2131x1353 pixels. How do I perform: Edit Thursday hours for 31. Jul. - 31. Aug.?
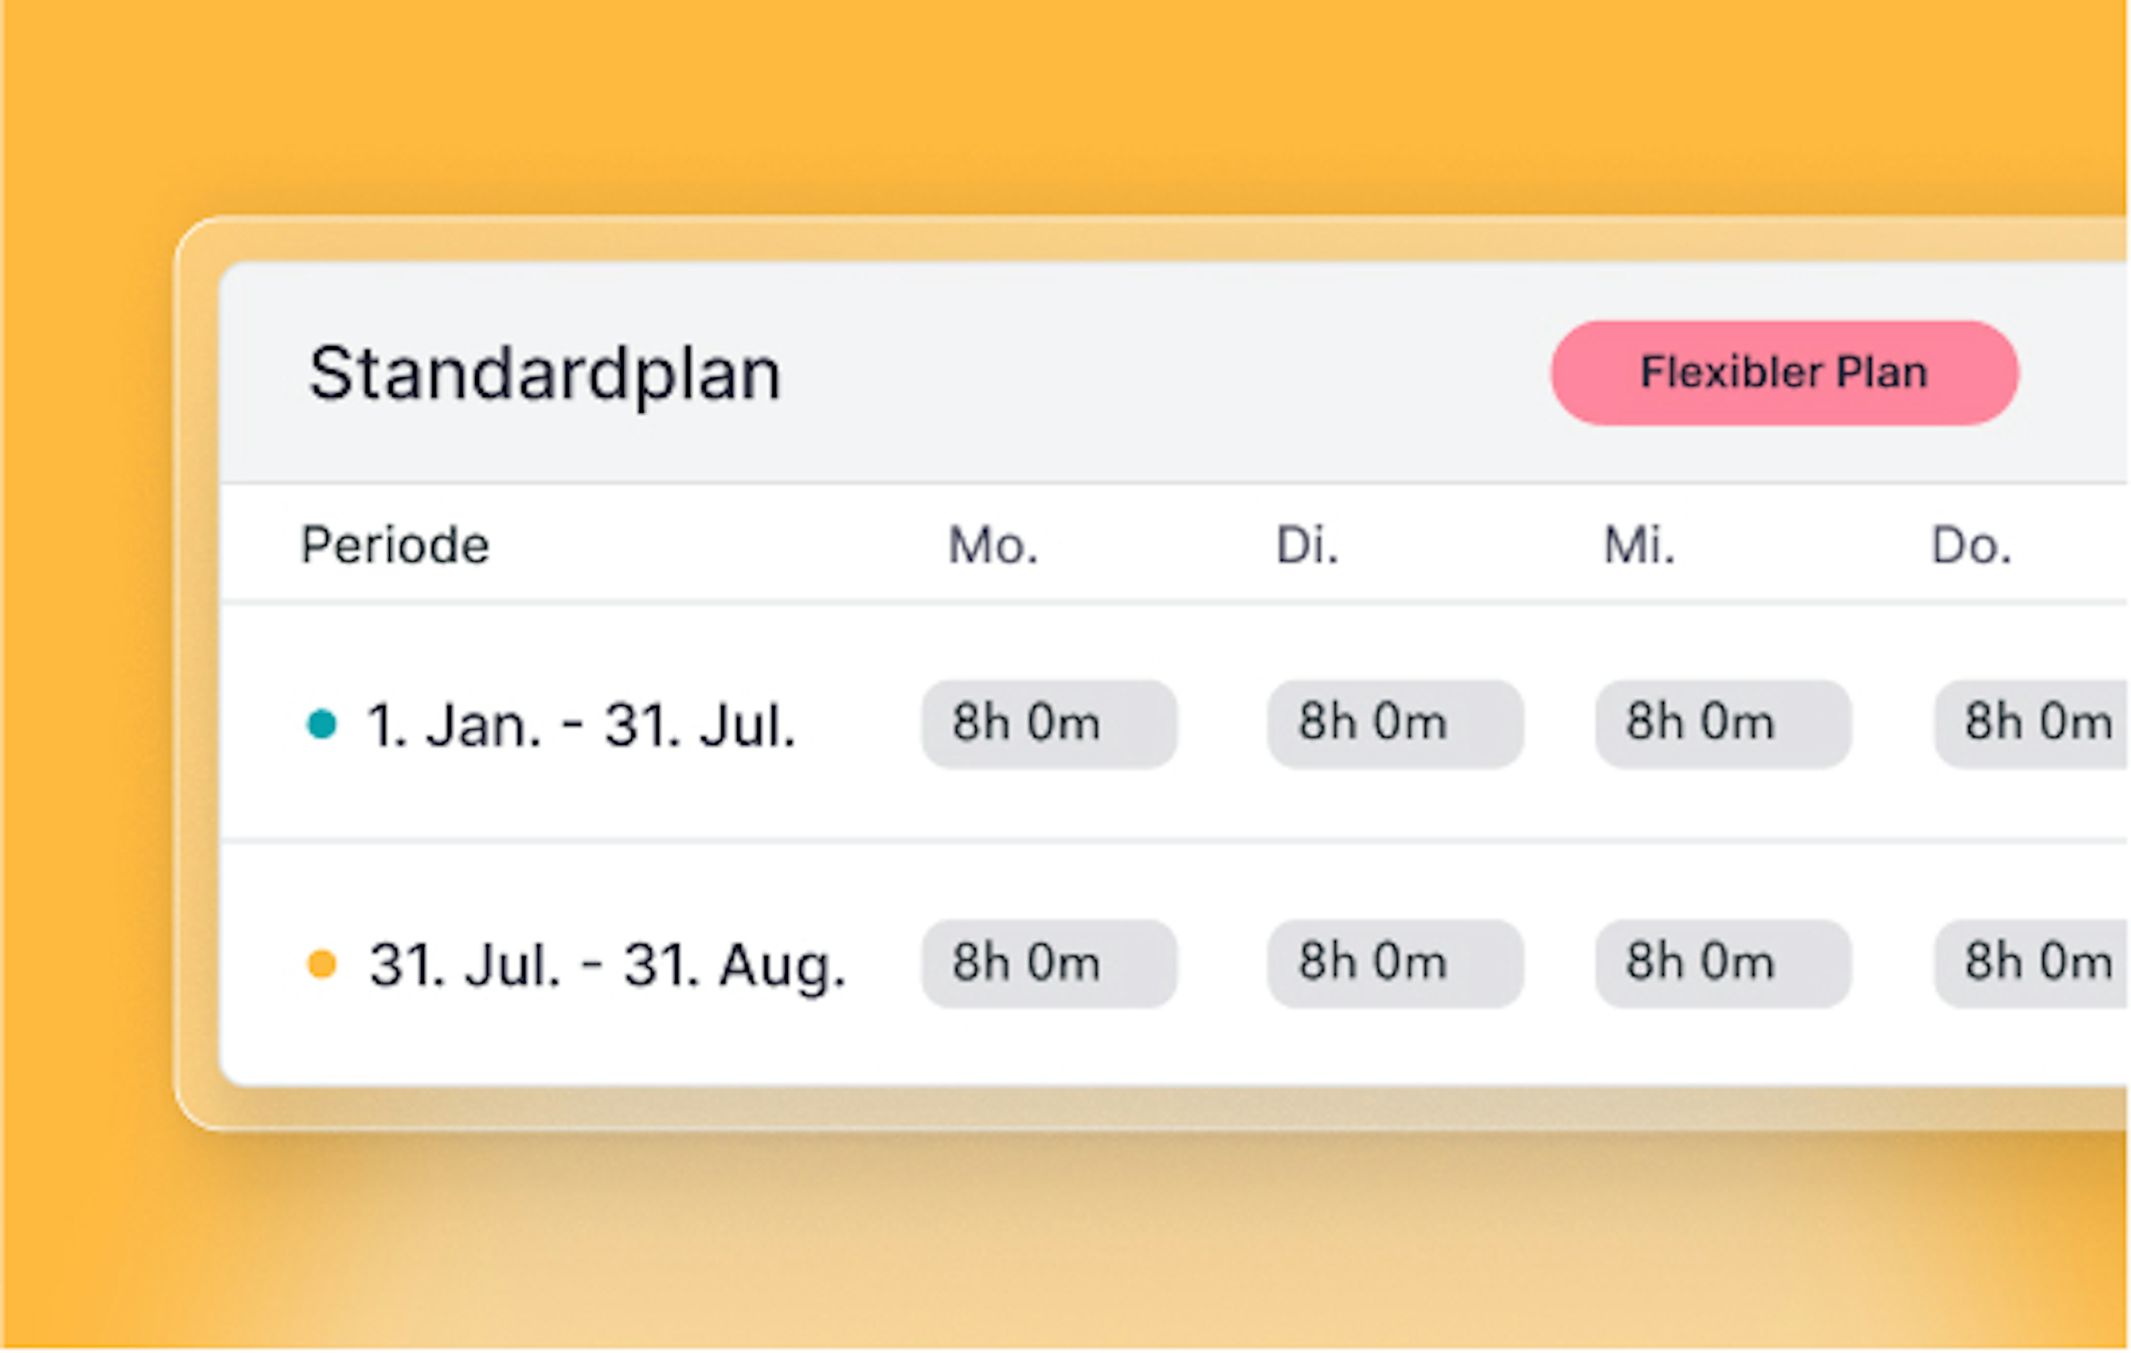[2032, 963]
